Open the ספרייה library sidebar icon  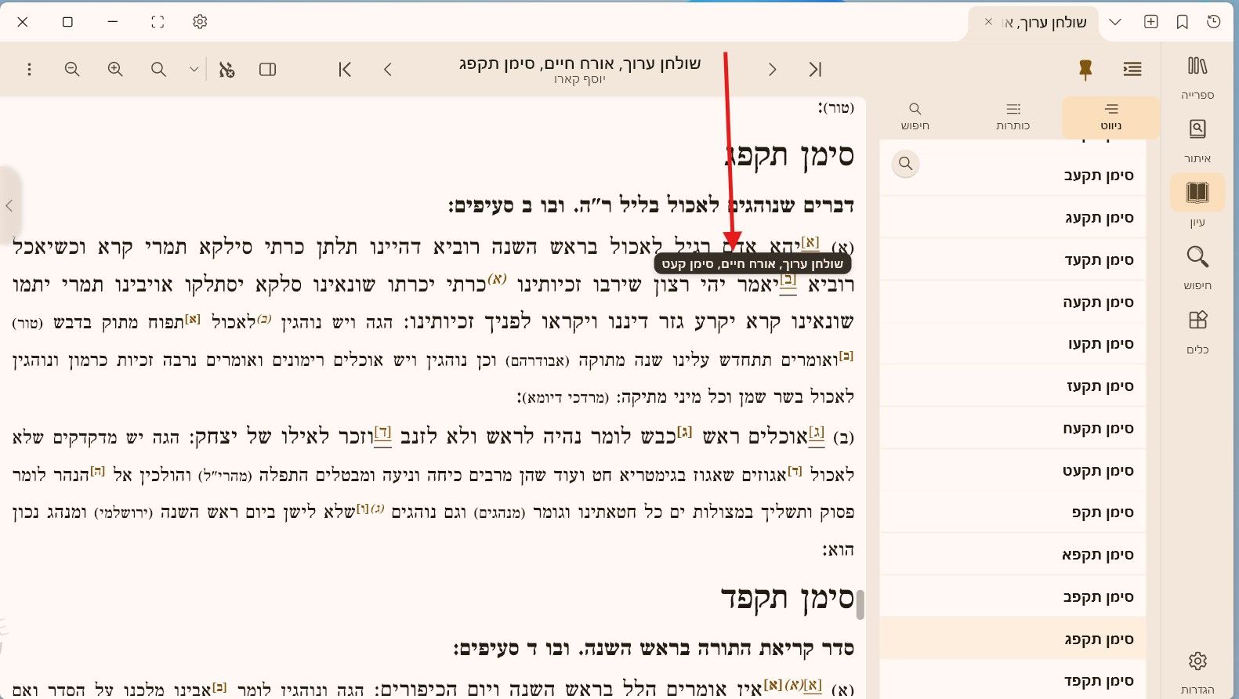(x=1197, y=77)
